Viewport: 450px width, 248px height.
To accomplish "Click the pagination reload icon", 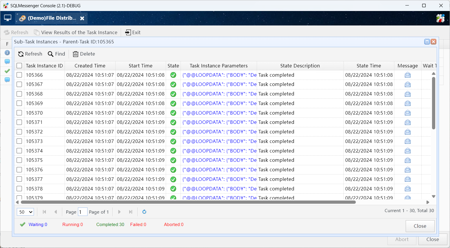I will [144, 212].
